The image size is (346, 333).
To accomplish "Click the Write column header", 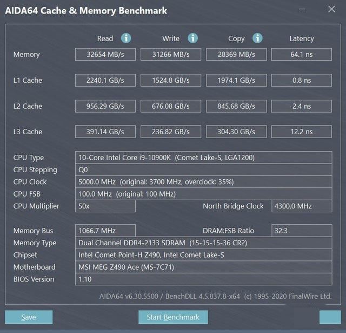I will tap(171, 38).
